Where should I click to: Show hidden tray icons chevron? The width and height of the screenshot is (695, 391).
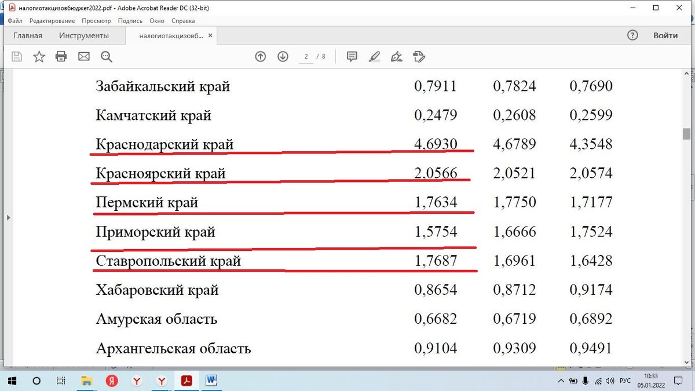point(560,381)
